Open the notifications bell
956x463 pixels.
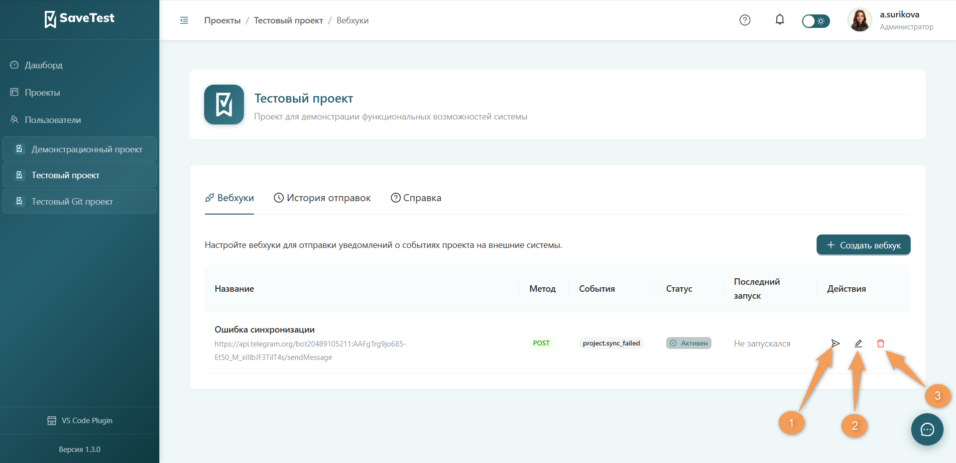tap(780, 20)
